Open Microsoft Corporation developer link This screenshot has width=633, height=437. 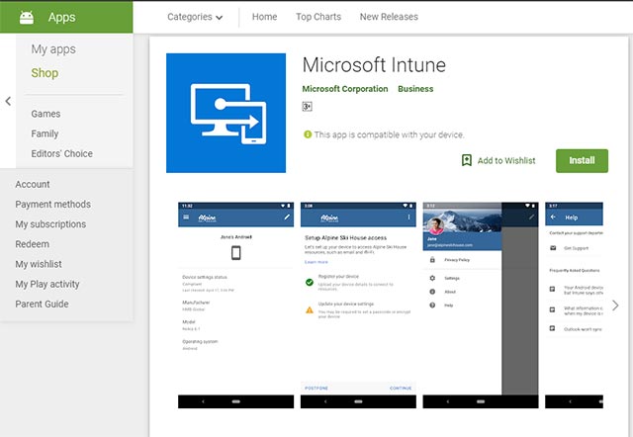coord(345,89)
